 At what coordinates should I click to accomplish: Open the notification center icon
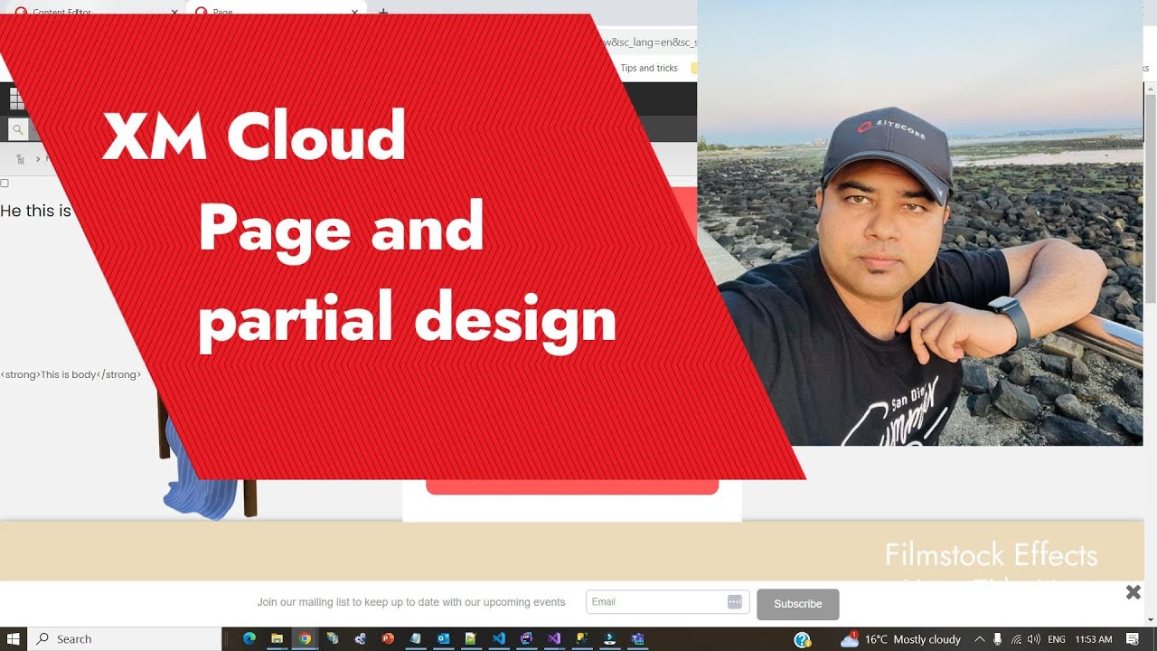pos(1132,639)
